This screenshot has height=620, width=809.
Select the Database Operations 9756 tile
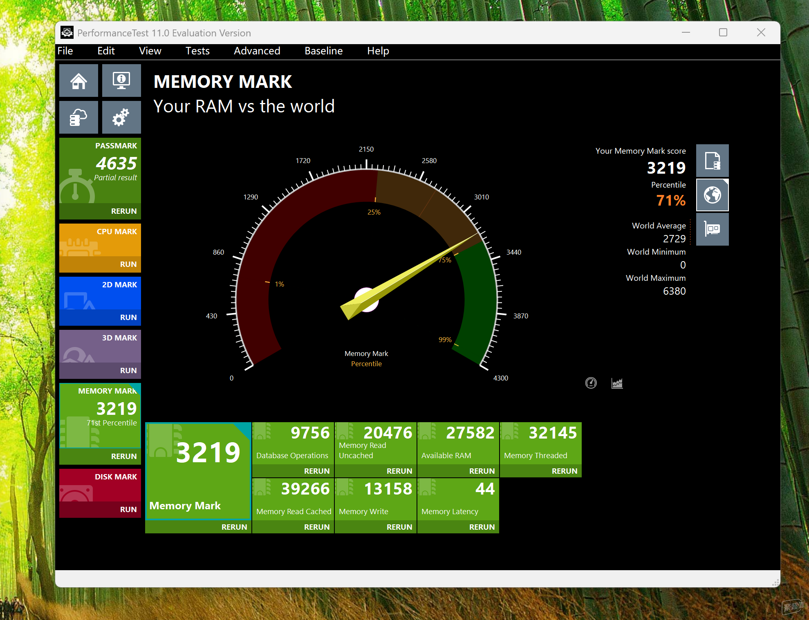tap(293, 443)
